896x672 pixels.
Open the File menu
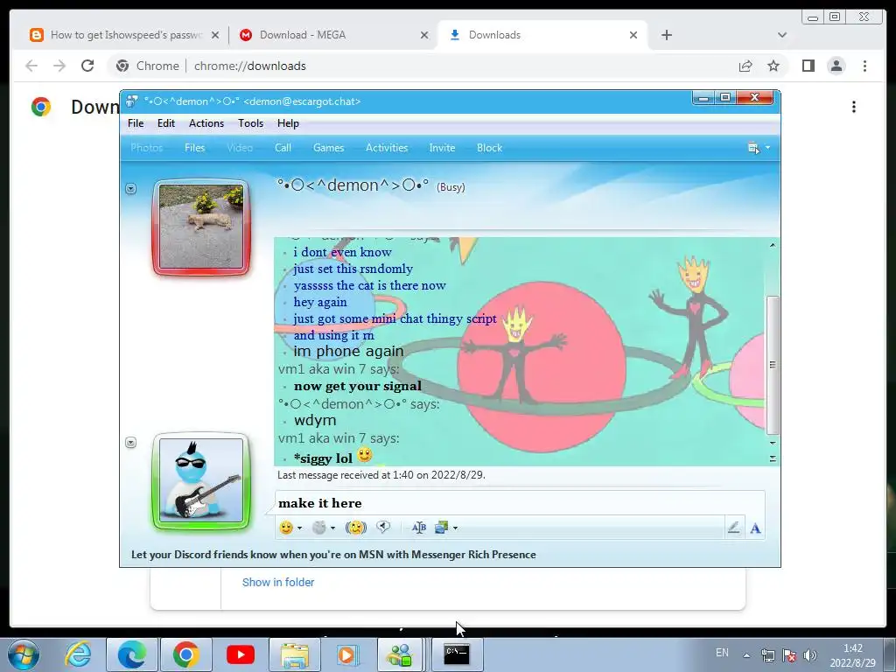point(136,123)
